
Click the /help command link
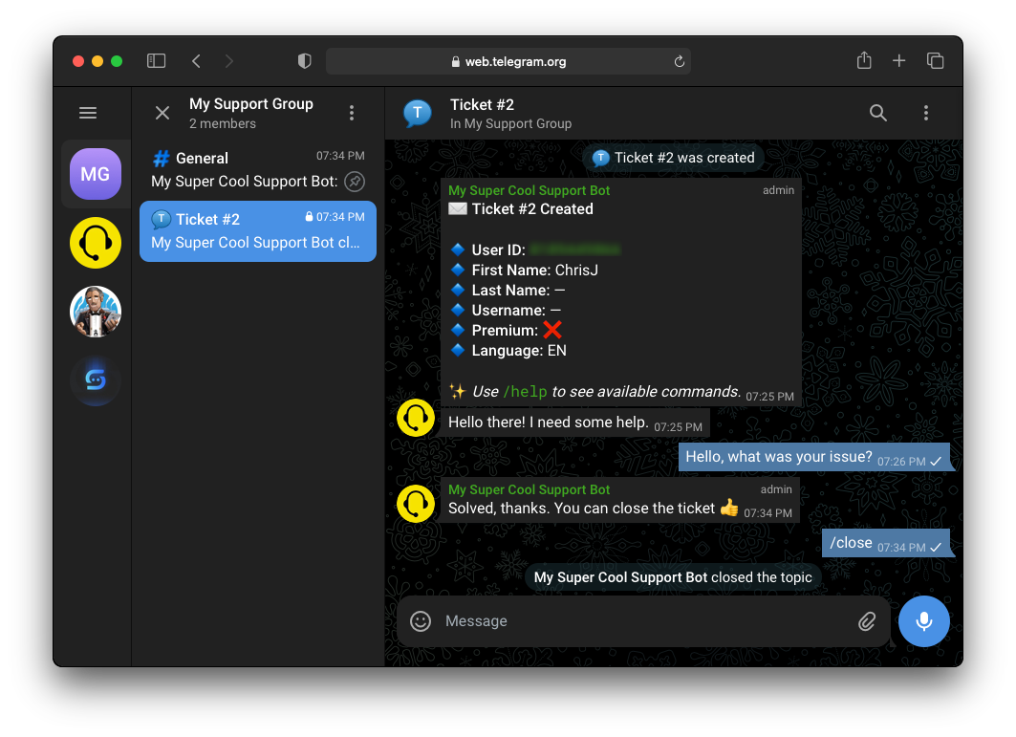pos(526,392)
